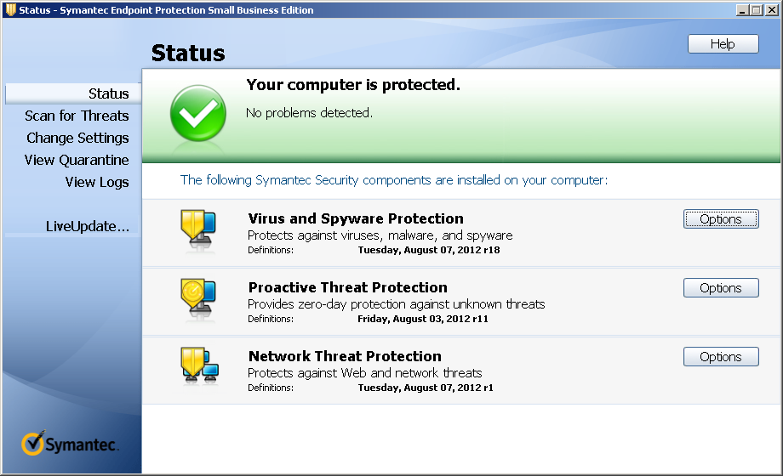This screenshot has width=783, height=476.
Task: Show the View Logs page
Action: tap(97, 182)
